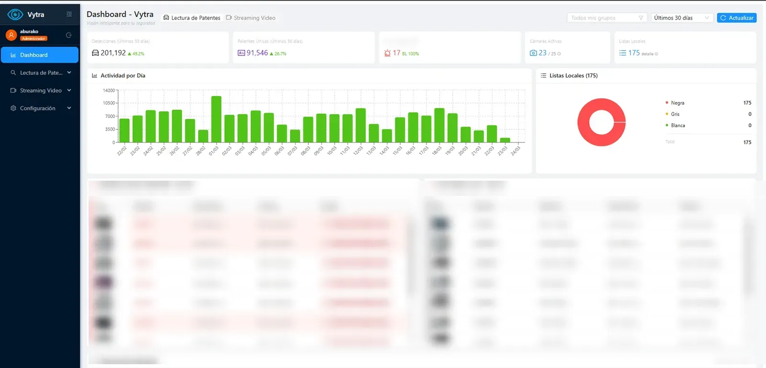Screen dimensions: 766x368
Task: Click the 26.7% increase indicator
Action: click(x=278, y=54)
